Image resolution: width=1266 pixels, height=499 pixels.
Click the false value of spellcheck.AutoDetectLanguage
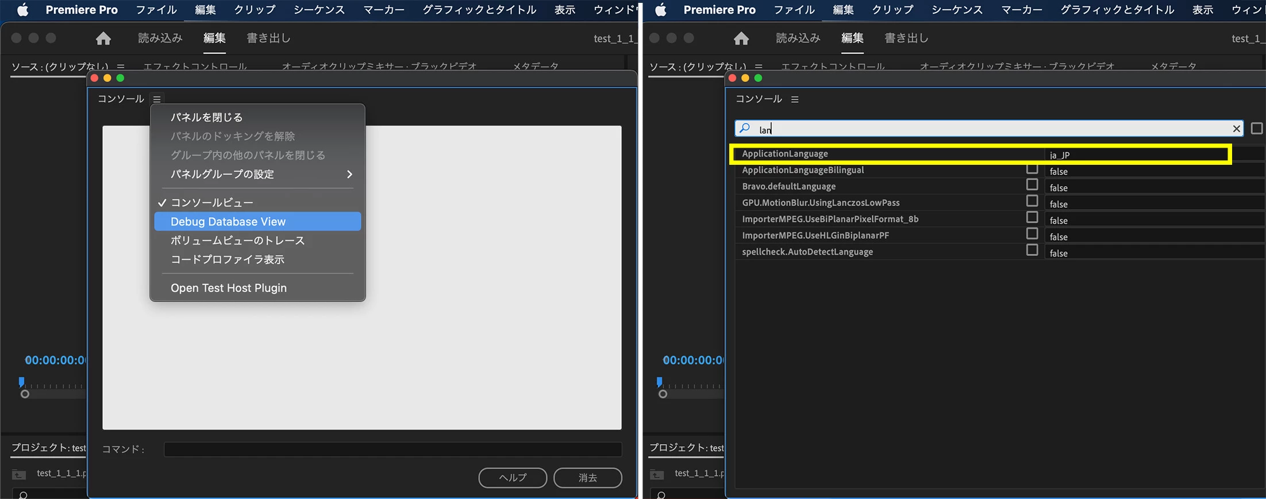1059,253
